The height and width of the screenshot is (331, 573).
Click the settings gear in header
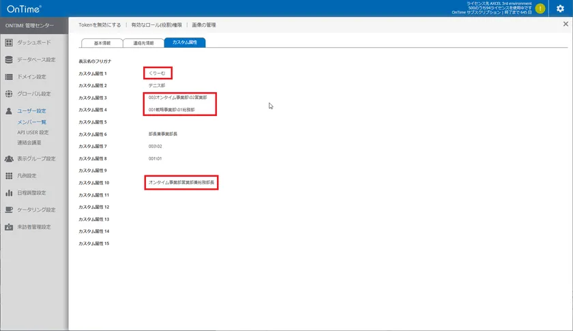coord(560,9)
